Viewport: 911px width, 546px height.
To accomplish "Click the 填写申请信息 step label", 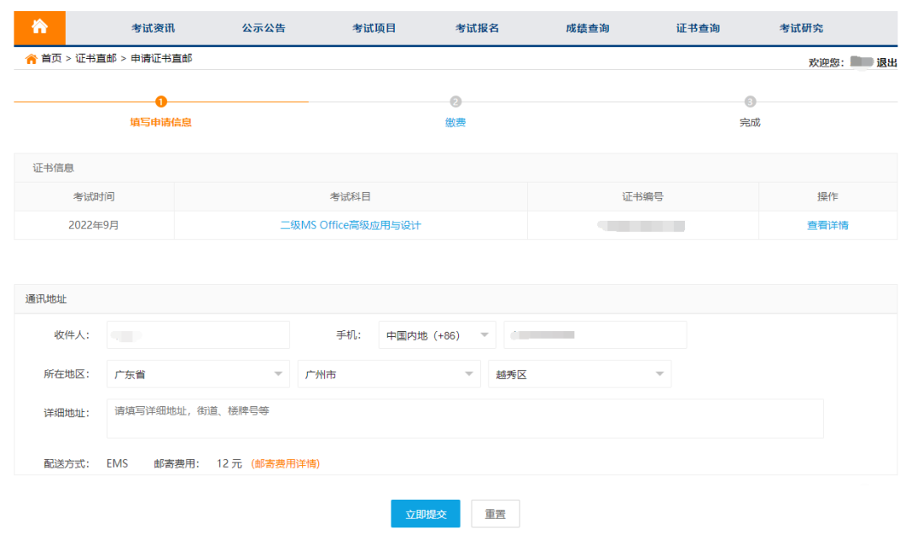I will pos(161,122).
